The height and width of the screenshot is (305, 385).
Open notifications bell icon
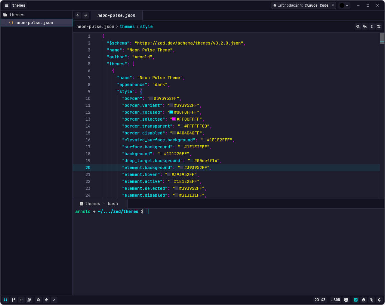[x=379, y=300]
